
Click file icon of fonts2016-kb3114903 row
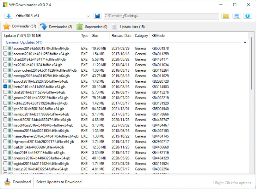(x=11, y=87)
